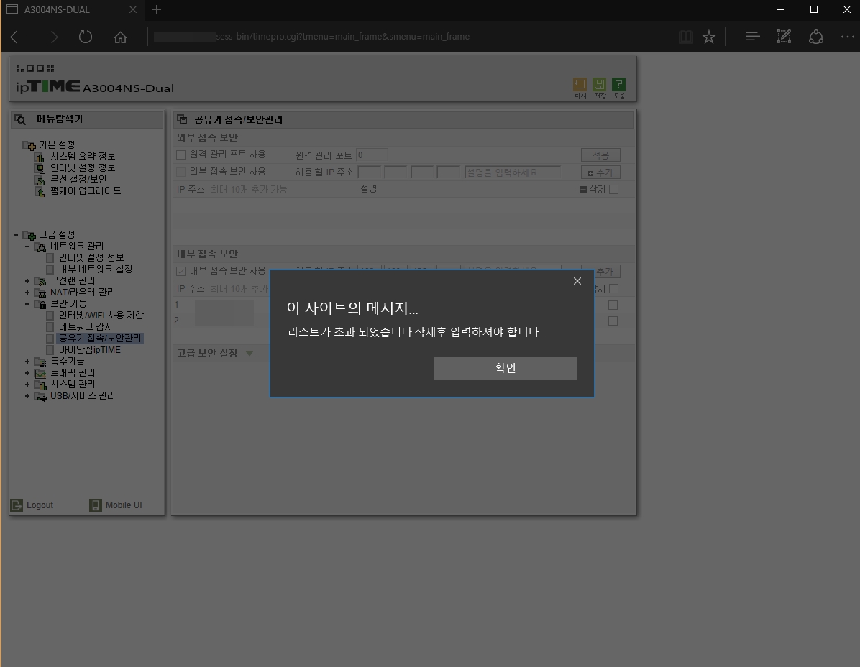Open 펌웨어 업그레이드 menu item

coord(86,190)
